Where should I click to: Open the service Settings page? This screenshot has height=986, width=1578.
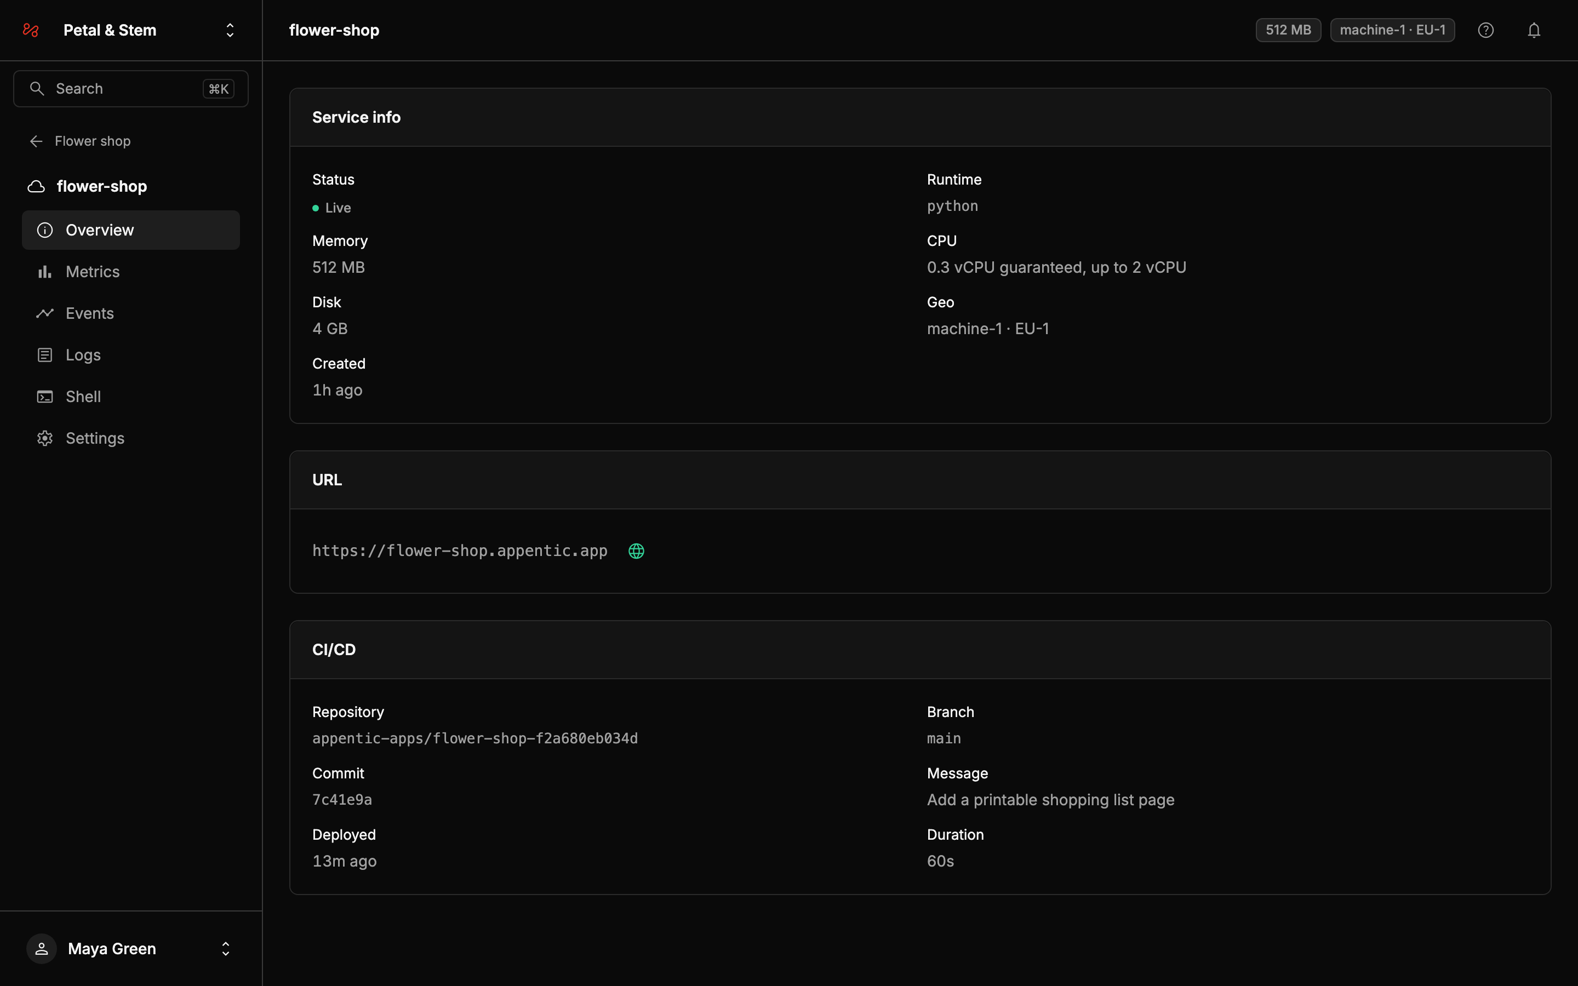[130, 438]
